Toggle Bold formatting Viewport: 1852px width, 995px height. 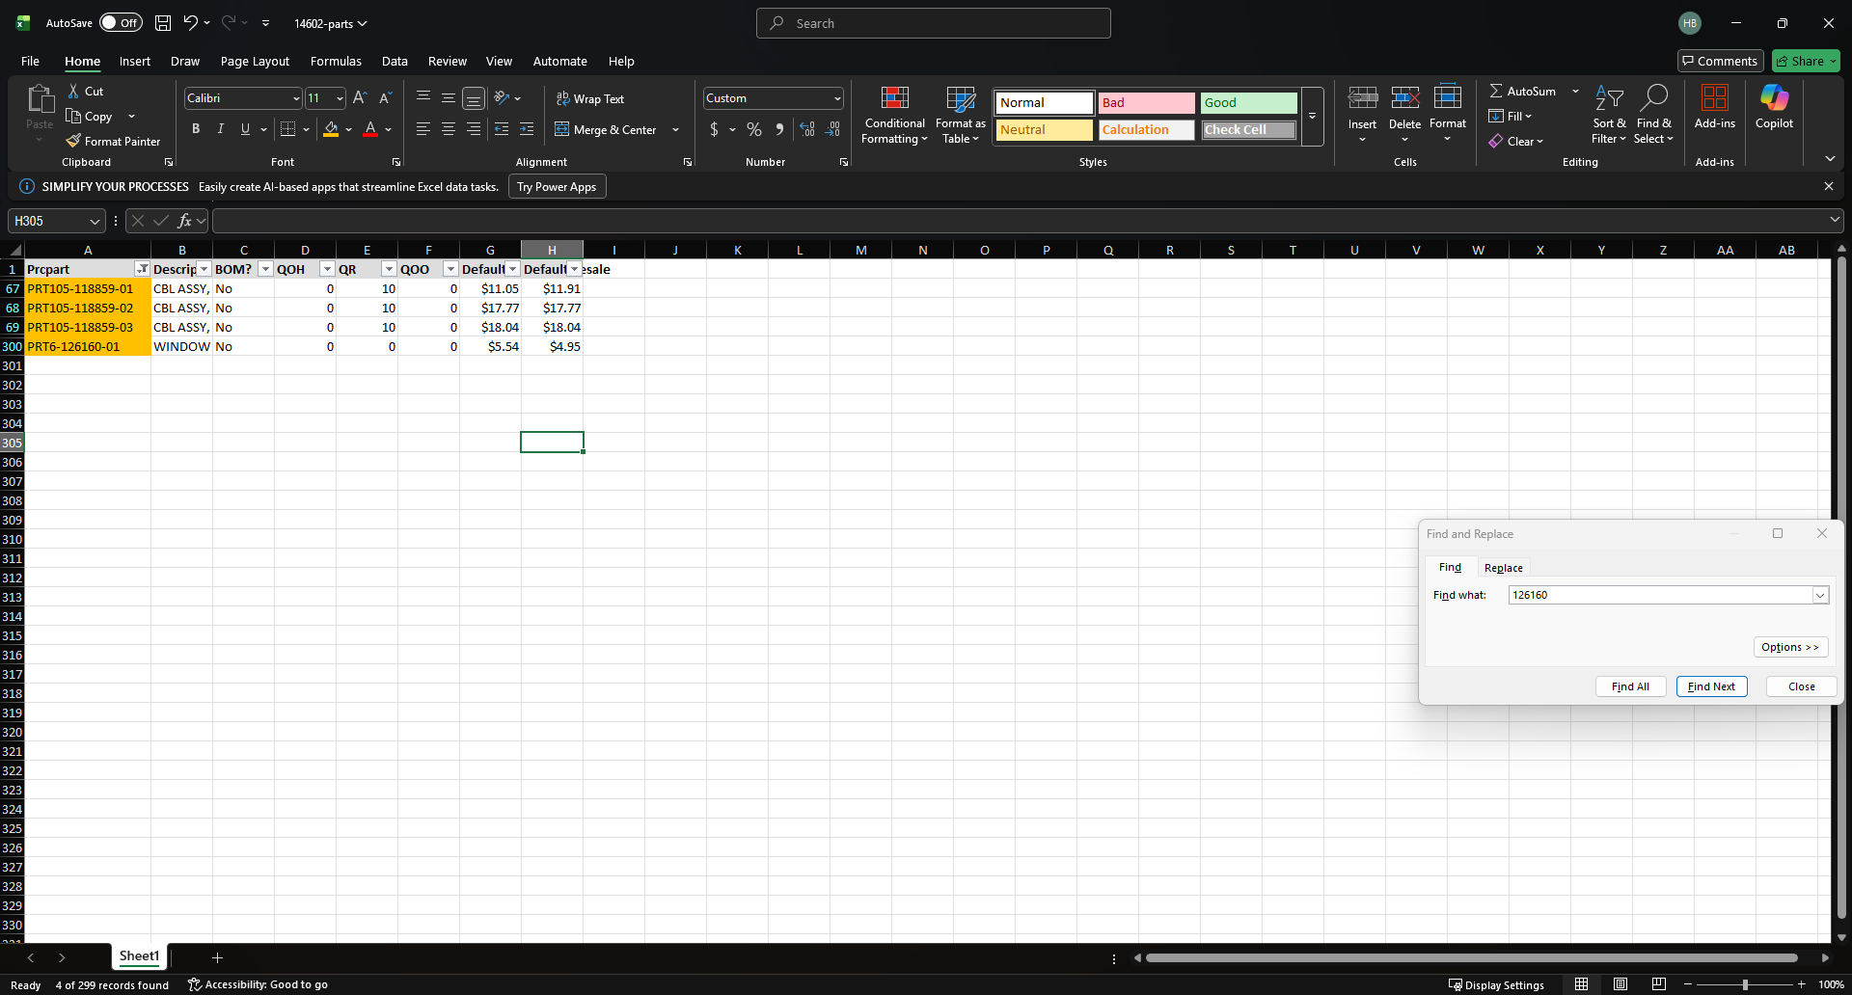(196, 129)
